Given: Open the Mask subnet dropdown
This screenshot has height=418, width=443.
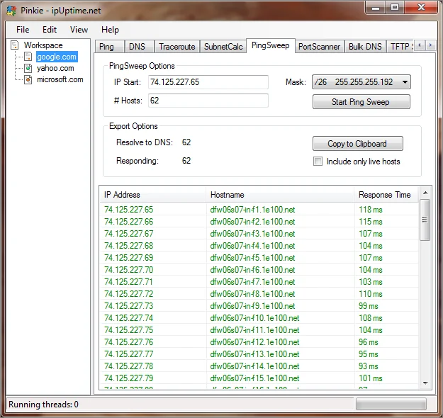Looking at the screenshot, I should (x=361, y=82).
